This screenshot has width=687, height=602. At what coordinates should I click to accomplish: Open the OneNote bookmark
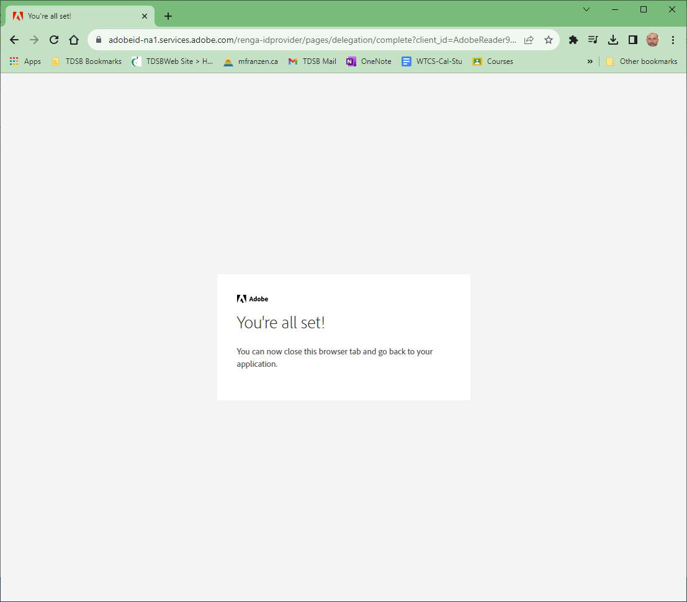(x=369, y=61)
